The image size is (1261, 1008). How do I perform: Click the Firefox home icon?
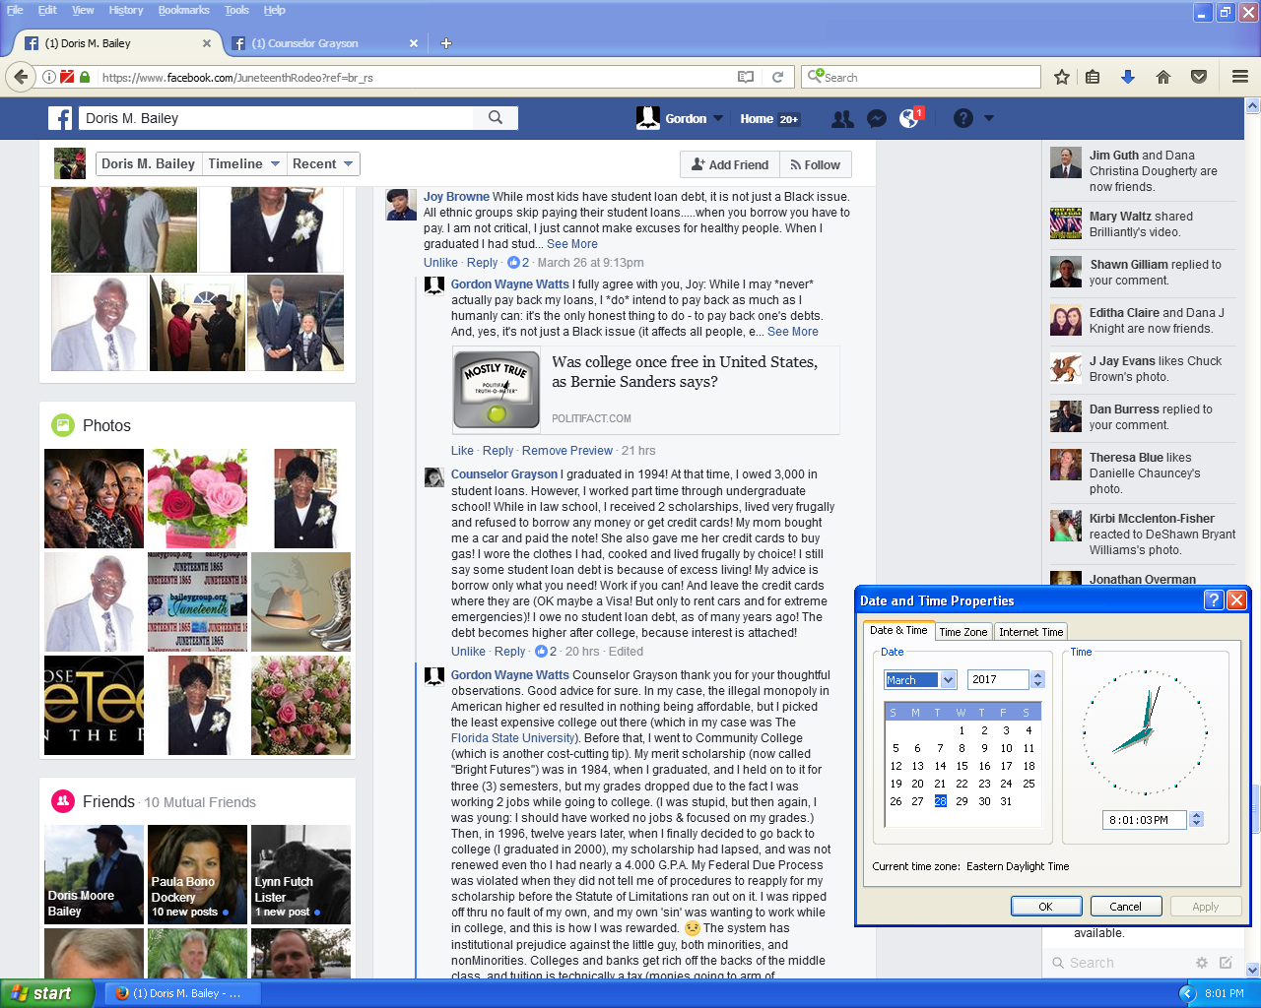point(1163,77)
